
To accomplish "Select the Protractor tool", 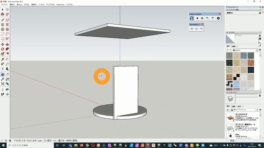I will (2, 64).
